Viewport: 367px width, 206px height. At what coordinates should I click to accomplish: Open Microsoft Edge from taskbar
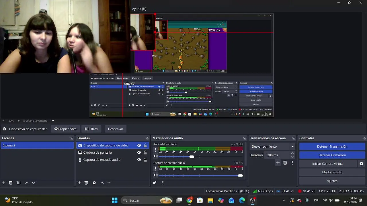(x=242, y=200)
